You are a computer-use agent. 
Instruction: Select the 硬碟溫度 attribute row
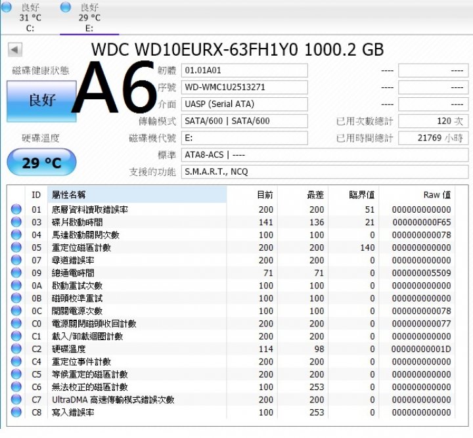pos(231,349)
